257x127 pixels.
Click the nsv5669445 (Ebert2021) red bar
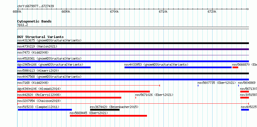[x=108, y=116]
